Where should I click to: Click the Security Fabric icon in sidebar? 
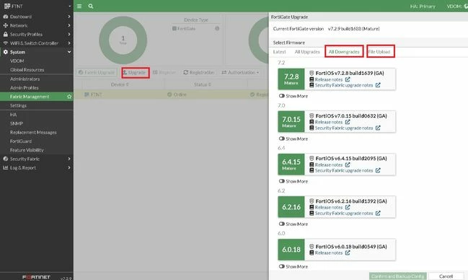tap(5, 159)
